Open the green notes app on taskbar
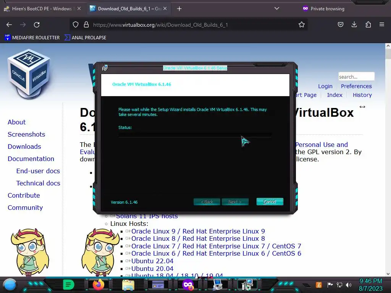391x293 pixels. 69,285
